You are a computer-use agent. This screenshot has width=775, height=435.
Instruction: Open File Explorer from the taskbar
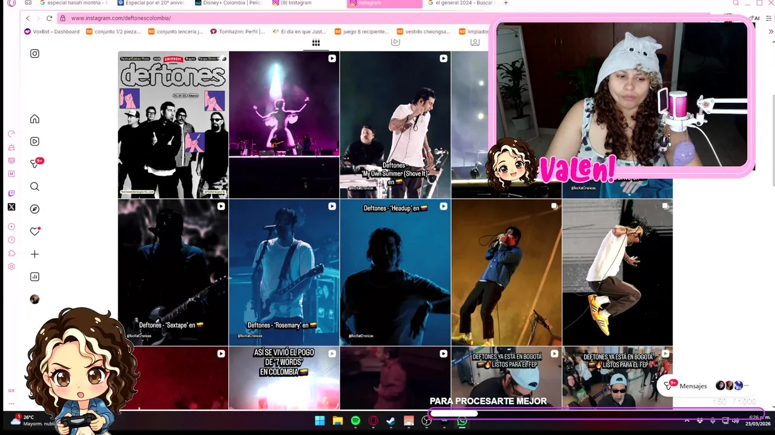click(x=338, y=420)
